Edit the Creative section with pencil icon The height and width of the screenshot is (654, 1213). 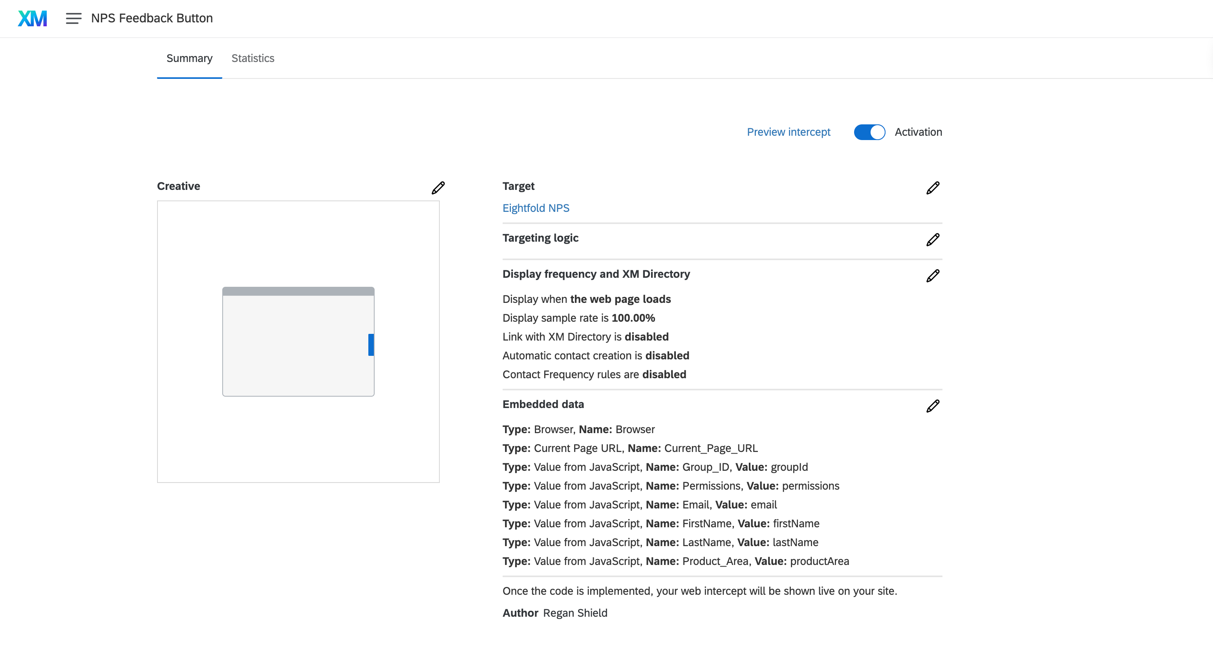point(438,188)
